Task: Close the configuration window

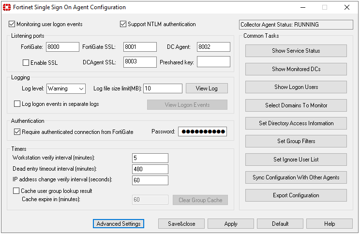Action: [346, 7]
